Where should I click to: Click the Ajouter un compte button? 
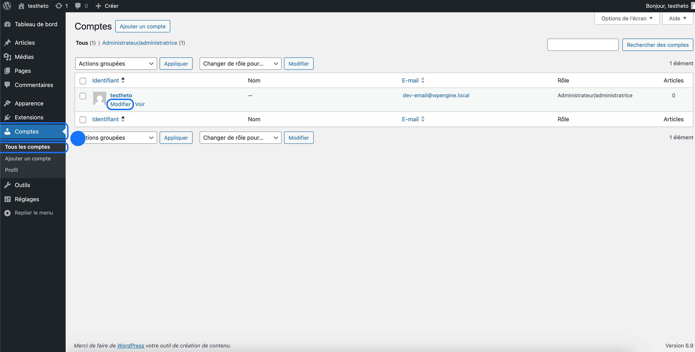tap(143, 26)
